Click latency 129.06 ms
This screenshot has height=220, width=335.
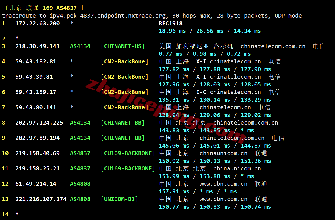[215, 115]
